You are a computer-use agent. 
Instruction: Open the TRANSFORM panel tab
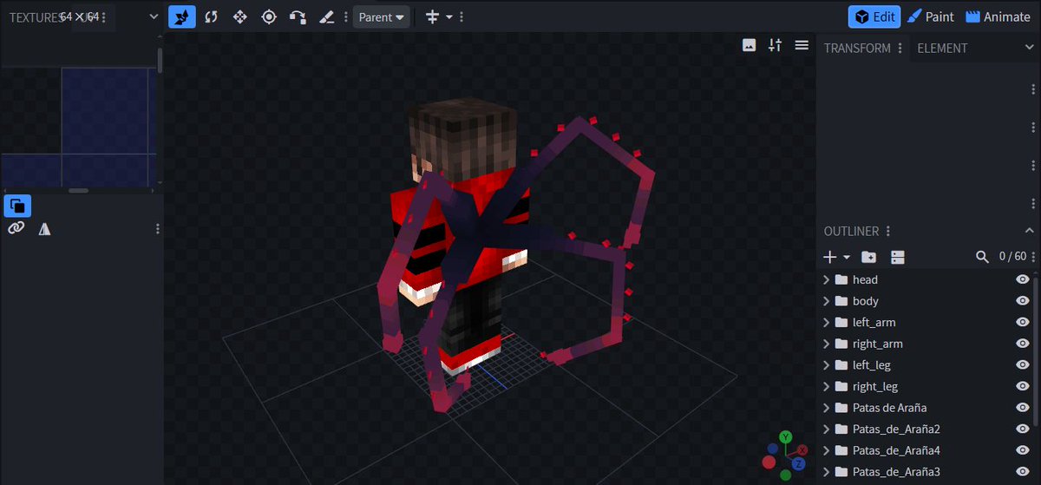pos(857,49)
